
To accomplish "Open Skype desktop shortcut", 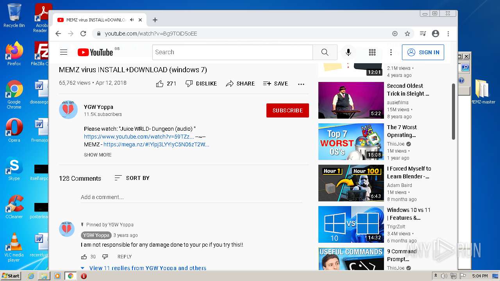I will pyautogui.click(x=14, y=169).
